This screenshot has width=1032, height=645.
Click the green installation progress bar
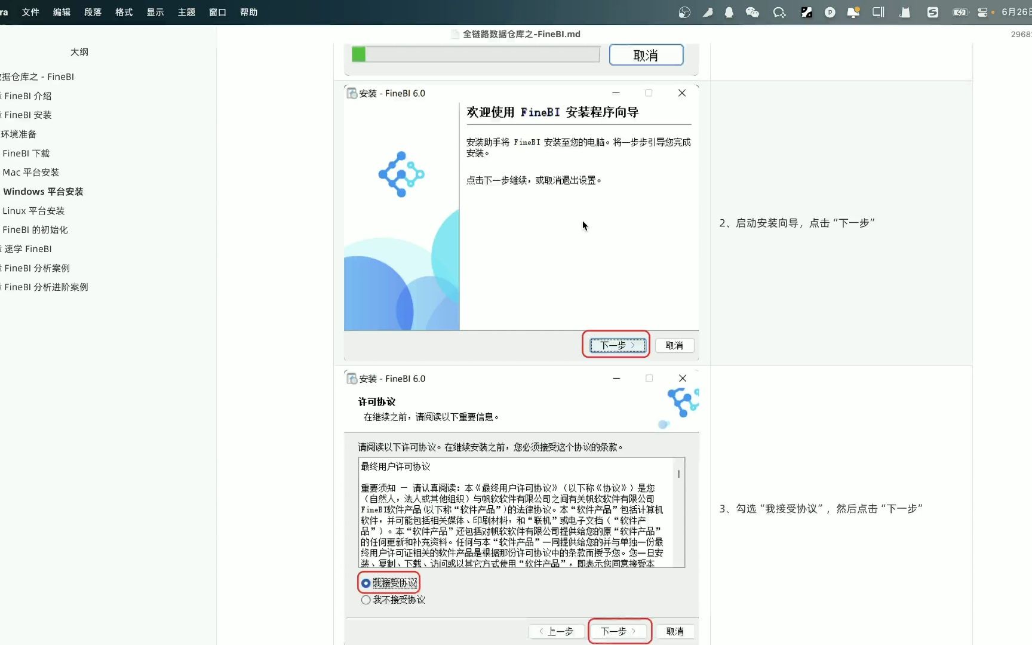[475, 54]
